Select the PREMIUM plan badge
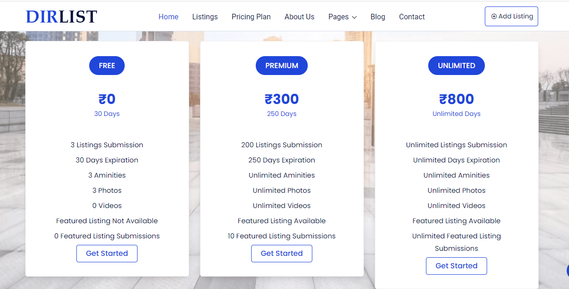569x289 pixels. (282, 65)
